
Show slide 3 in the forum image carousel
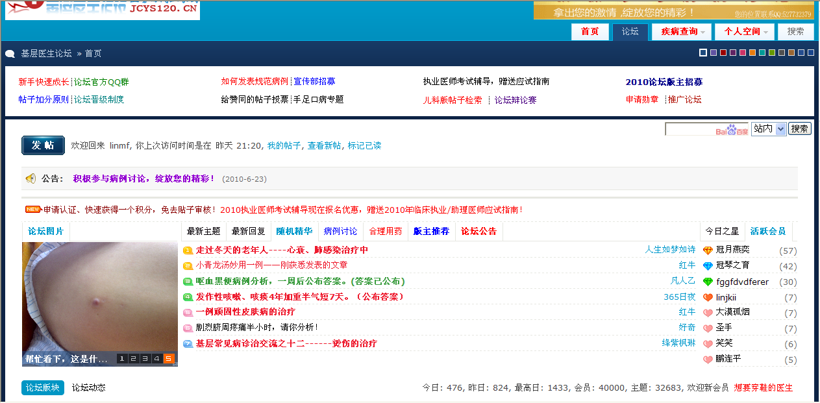click(145, 359)
